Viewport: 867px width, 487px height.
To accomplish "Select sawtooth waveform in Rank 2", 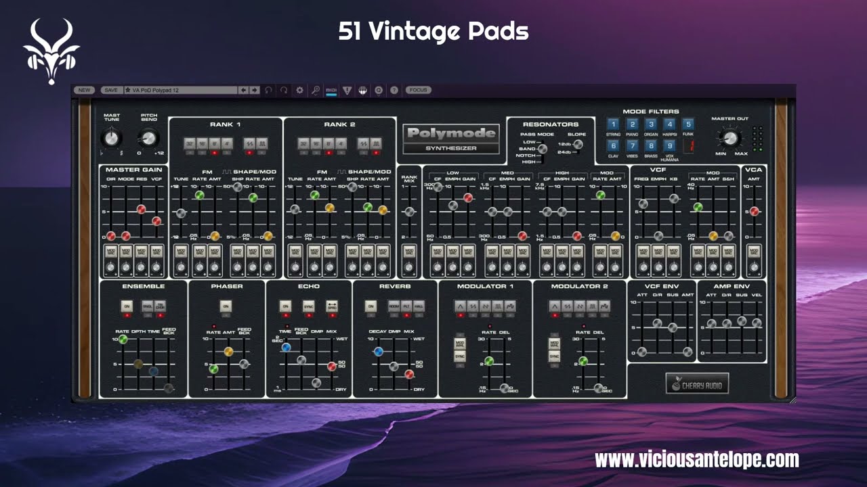I will coord(364,143).
